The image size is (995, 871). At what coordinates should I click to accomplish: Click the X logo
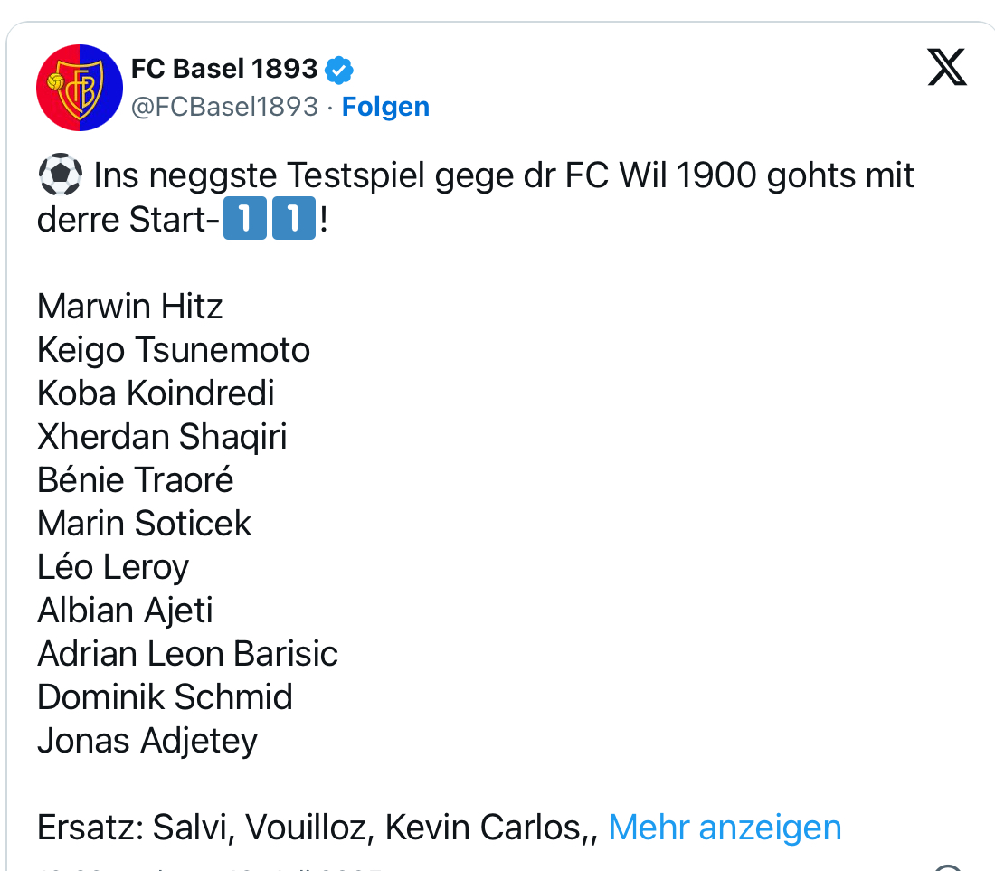[x=947, y=69]
